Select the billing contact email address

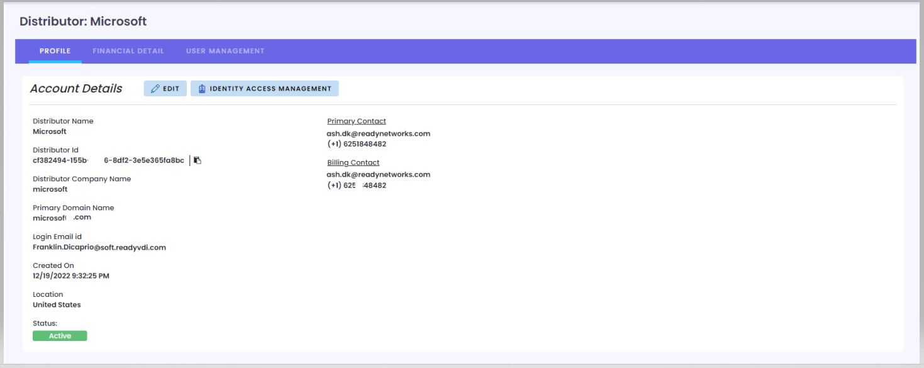[x=379, y=175]
